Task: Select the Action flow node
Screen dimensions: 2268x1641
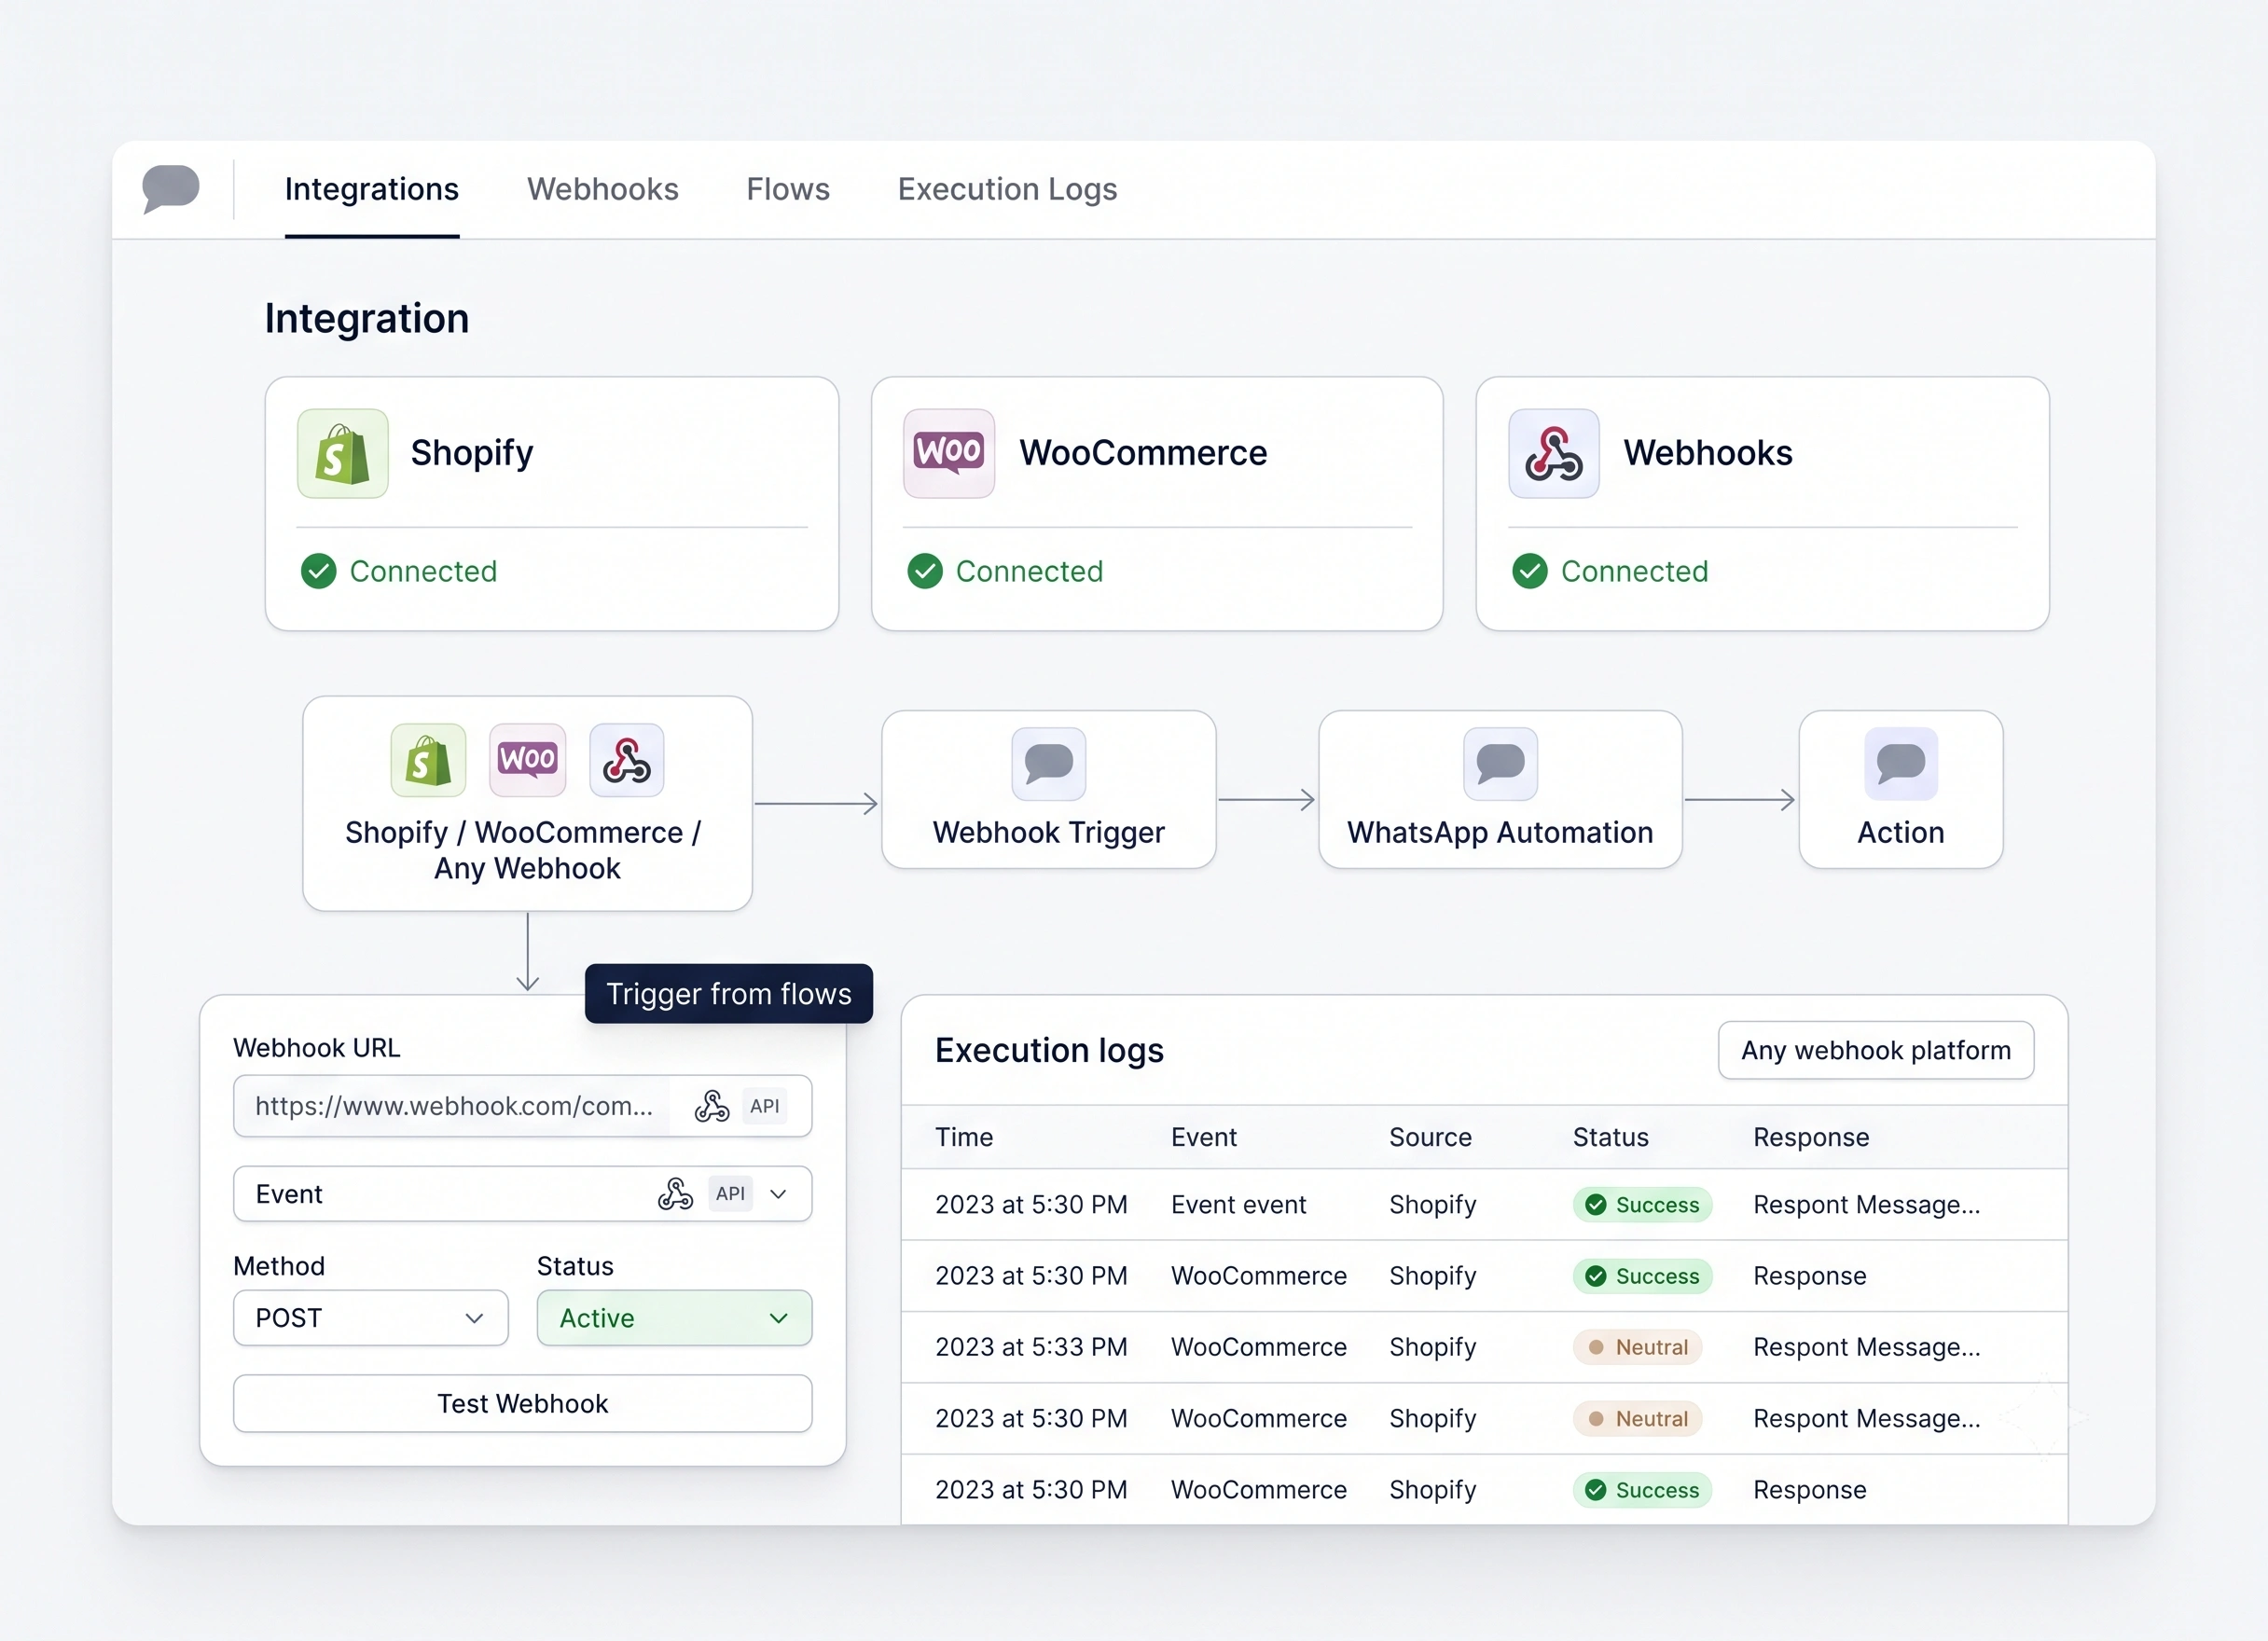Action: [1901, 790]
